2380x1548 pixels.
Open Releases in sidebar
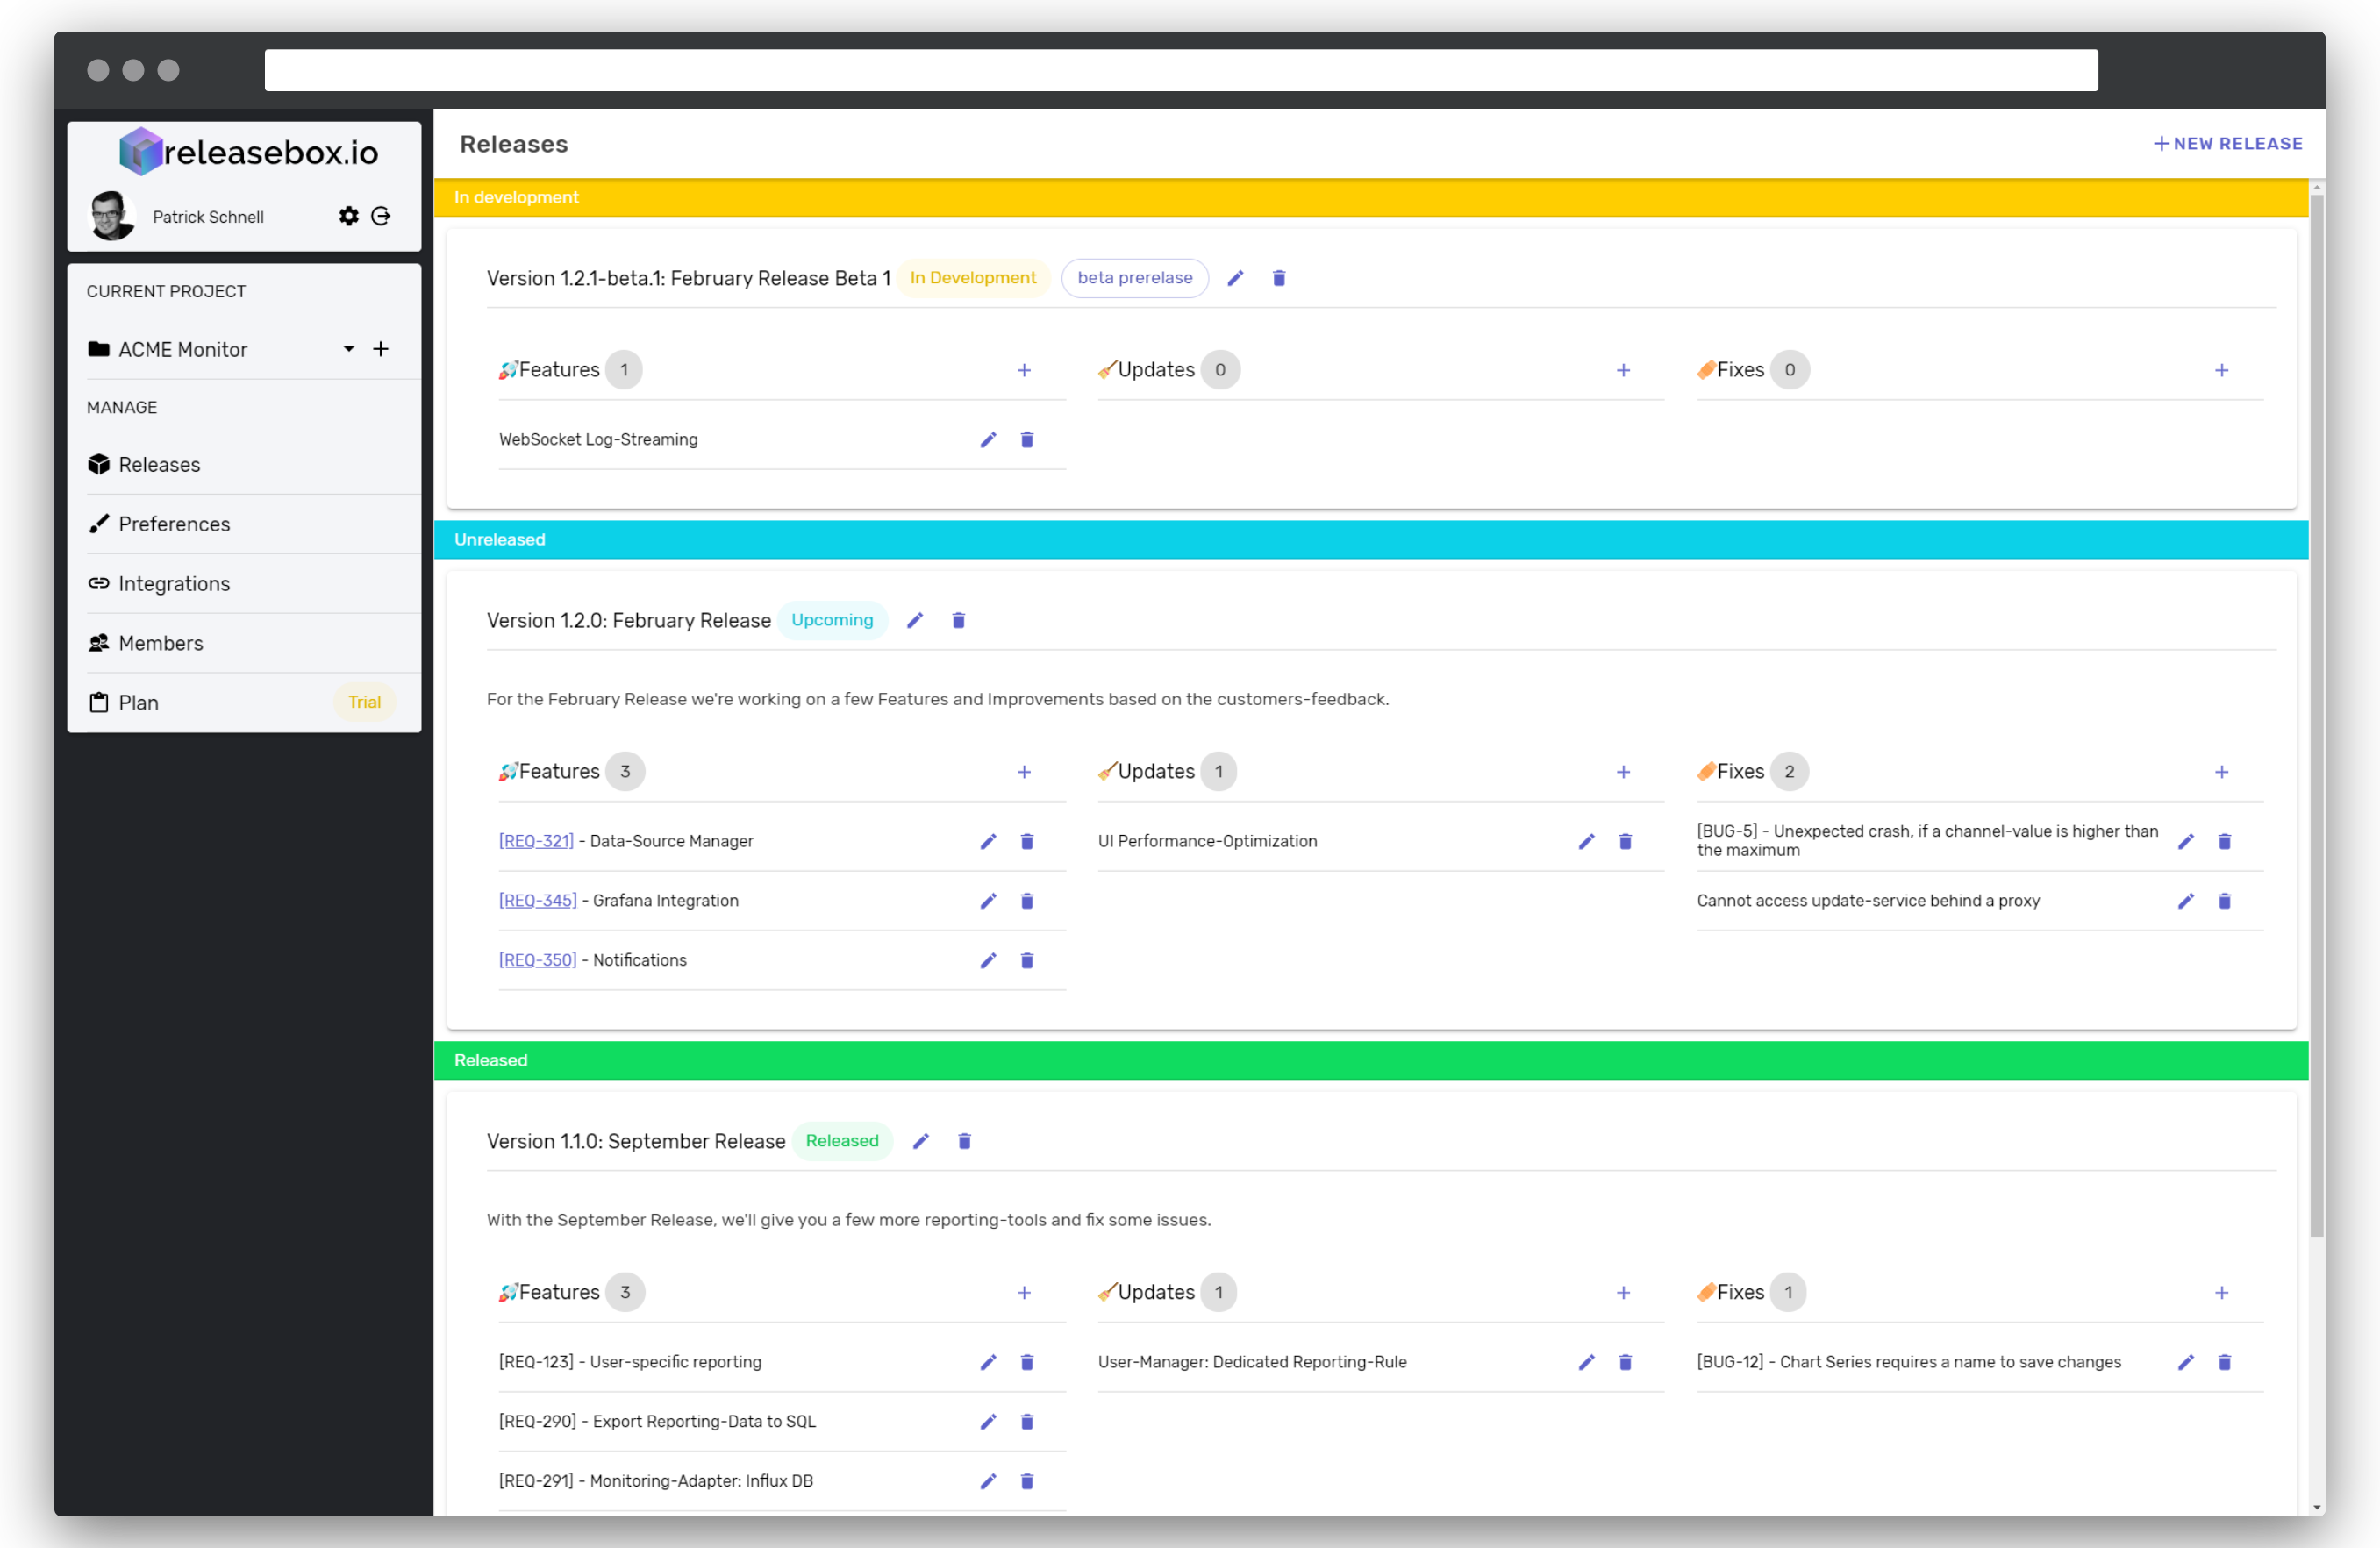point(244,465)
